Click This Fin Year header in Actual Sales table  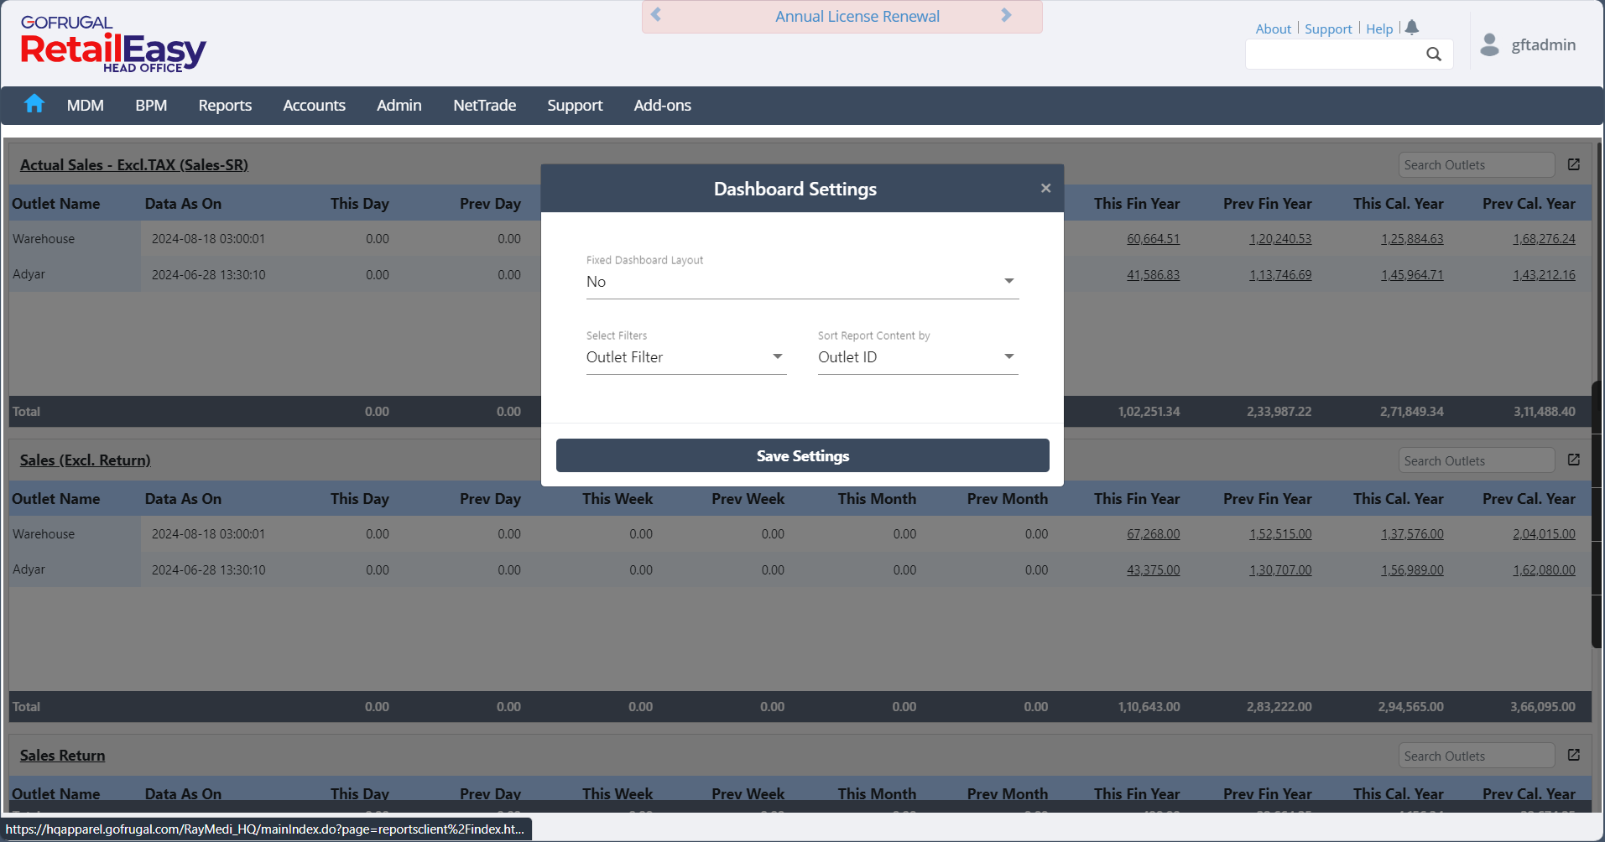[1137, 204]
